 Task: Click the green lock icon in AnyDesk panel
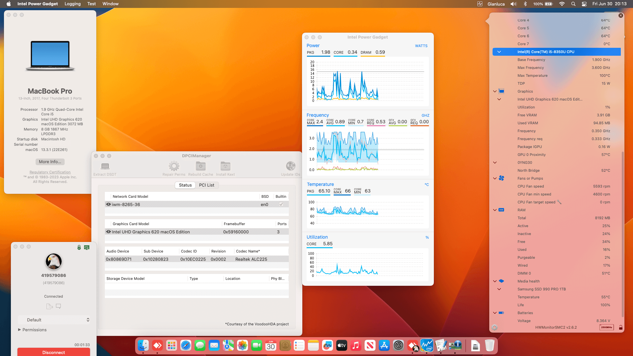[79, 247]
